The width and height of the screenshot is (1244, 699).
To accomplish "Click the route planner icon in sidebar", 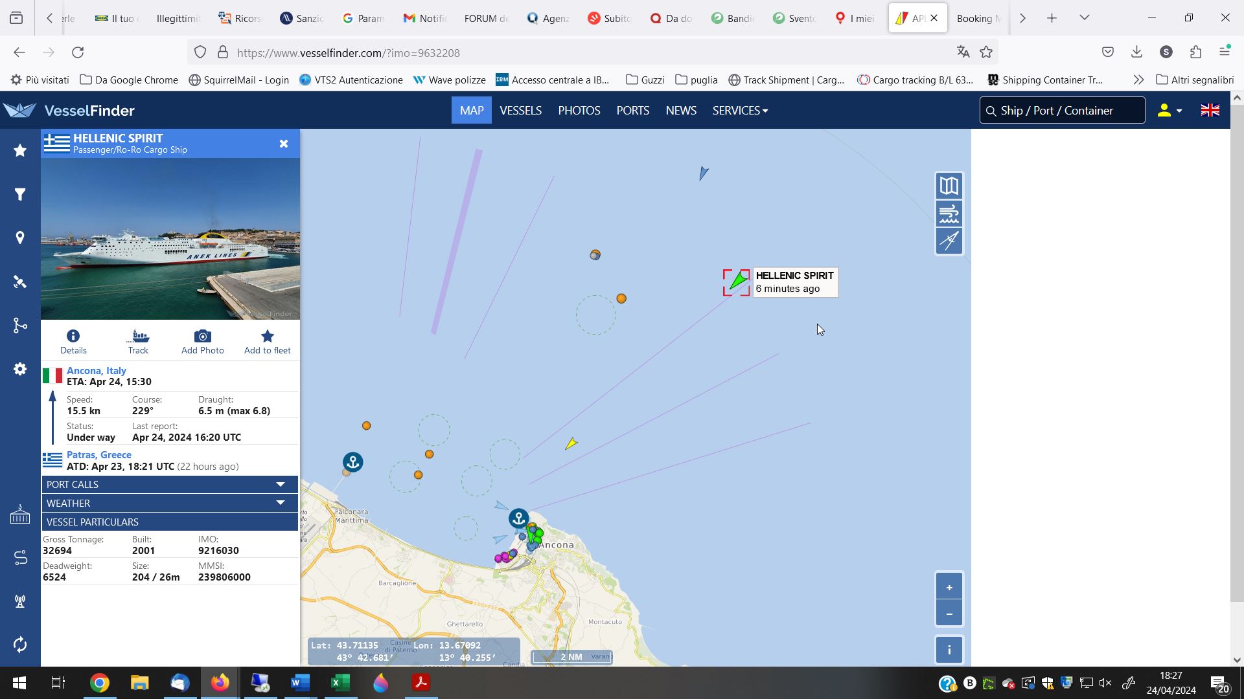I will [20, 557].
